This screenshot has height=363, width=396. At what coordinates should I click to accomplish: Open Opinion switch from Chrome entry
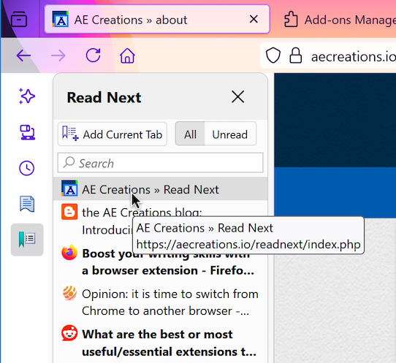[160, 302]
